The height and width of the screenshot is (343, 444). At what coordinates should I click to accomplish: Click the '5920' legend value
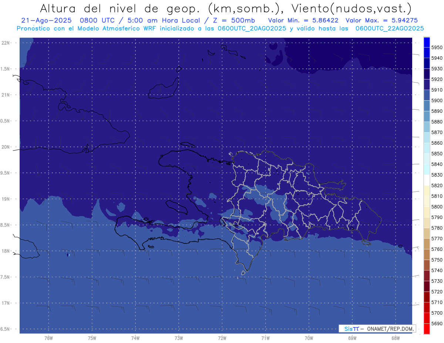(437, 79)
